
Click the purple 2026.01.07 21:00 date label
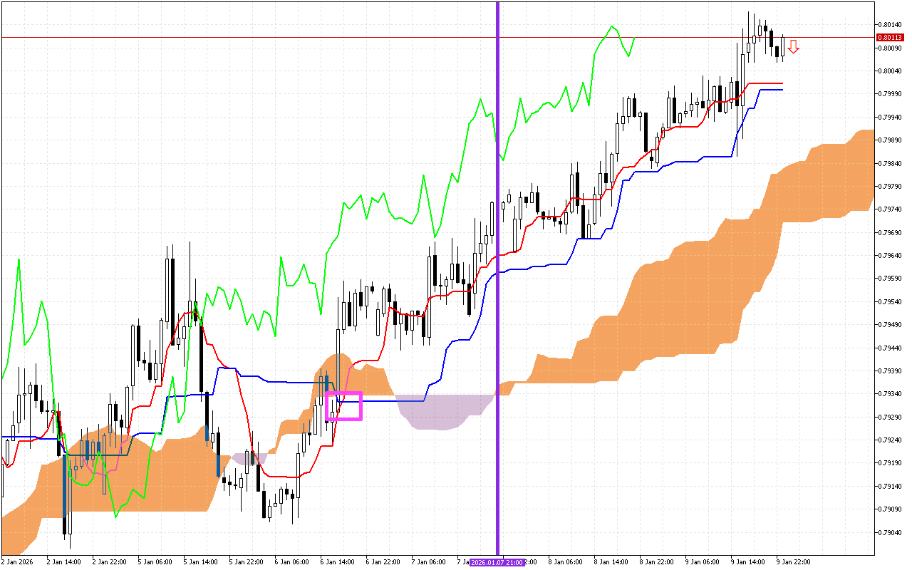(x=498, y=562)
